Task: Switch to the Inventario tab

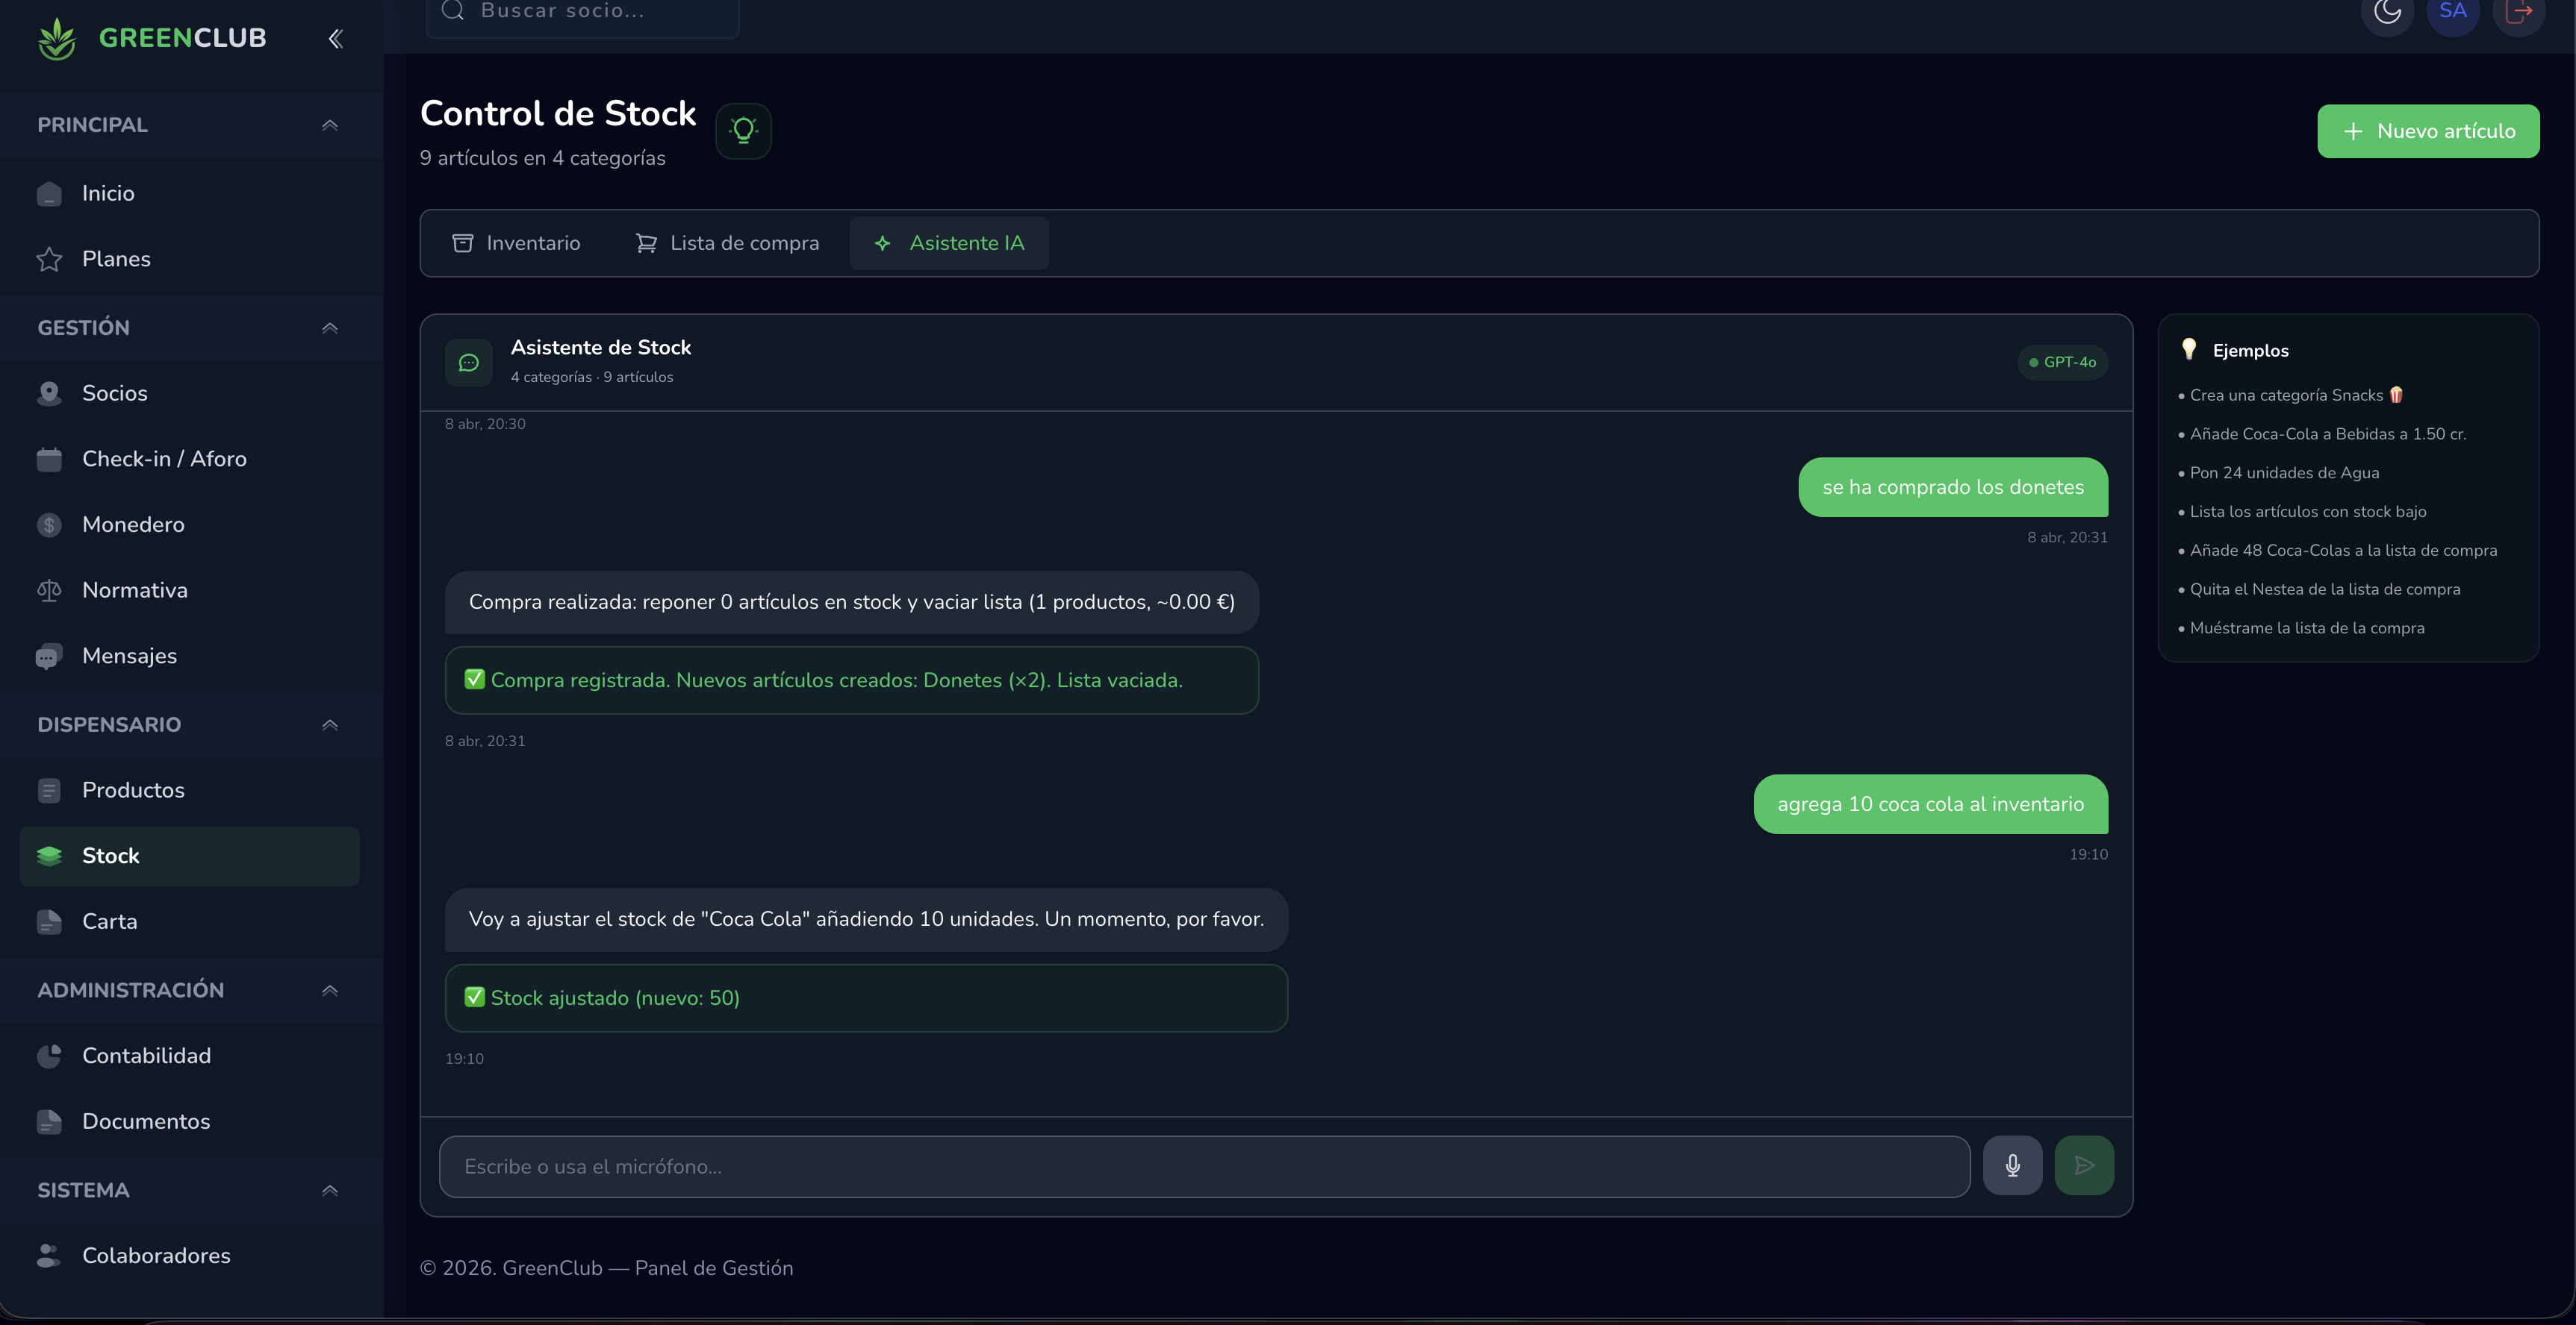Action: coord(517,242)
